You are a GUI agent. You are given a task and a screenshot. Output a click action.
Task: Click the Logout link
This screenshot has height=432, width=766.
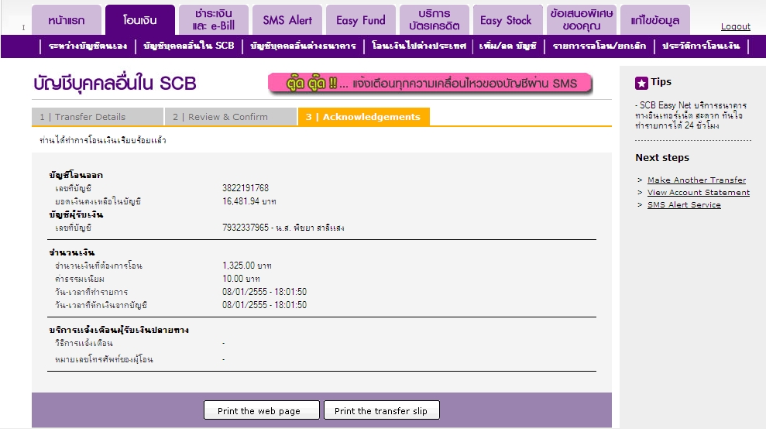[735, 26]
